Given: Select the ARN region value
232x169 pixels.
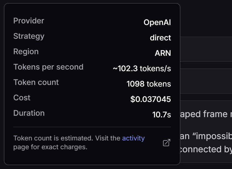Looking at the screenshot, I should point(163,53).
